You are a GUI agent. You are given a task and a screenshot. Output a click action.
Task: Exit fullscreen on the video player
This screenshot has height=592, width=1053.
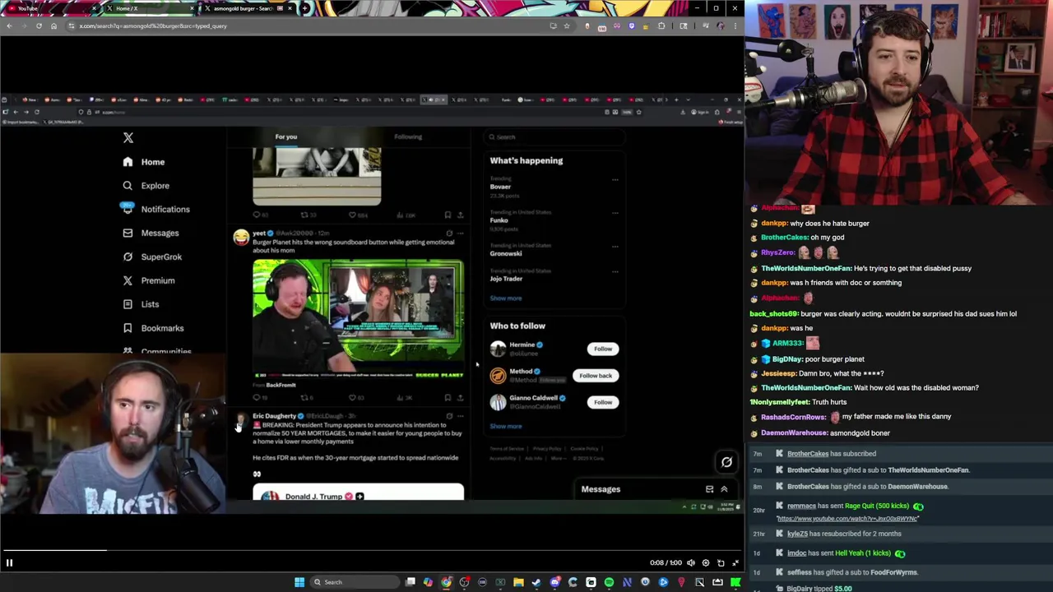[735, 563]
